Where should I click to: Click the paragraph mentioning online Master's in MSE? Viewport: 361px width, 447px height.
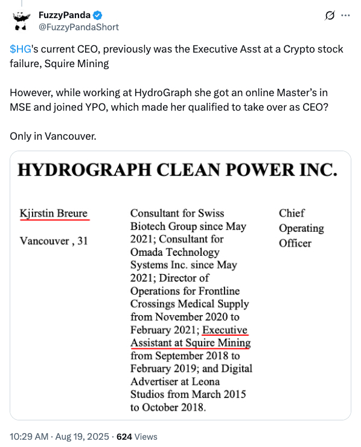point(169,100)
